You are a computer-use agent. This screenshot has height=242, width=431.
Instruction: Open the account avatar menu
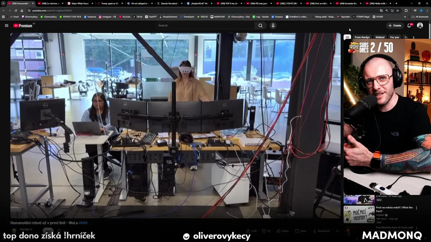[x=420, y=26]
